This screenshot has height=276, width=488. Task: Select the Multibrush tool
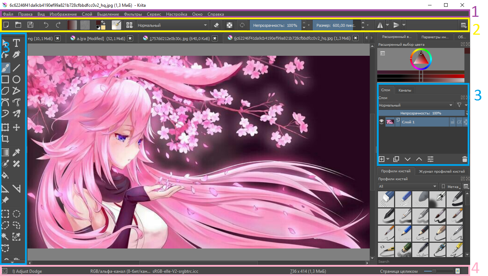[16, 114]
